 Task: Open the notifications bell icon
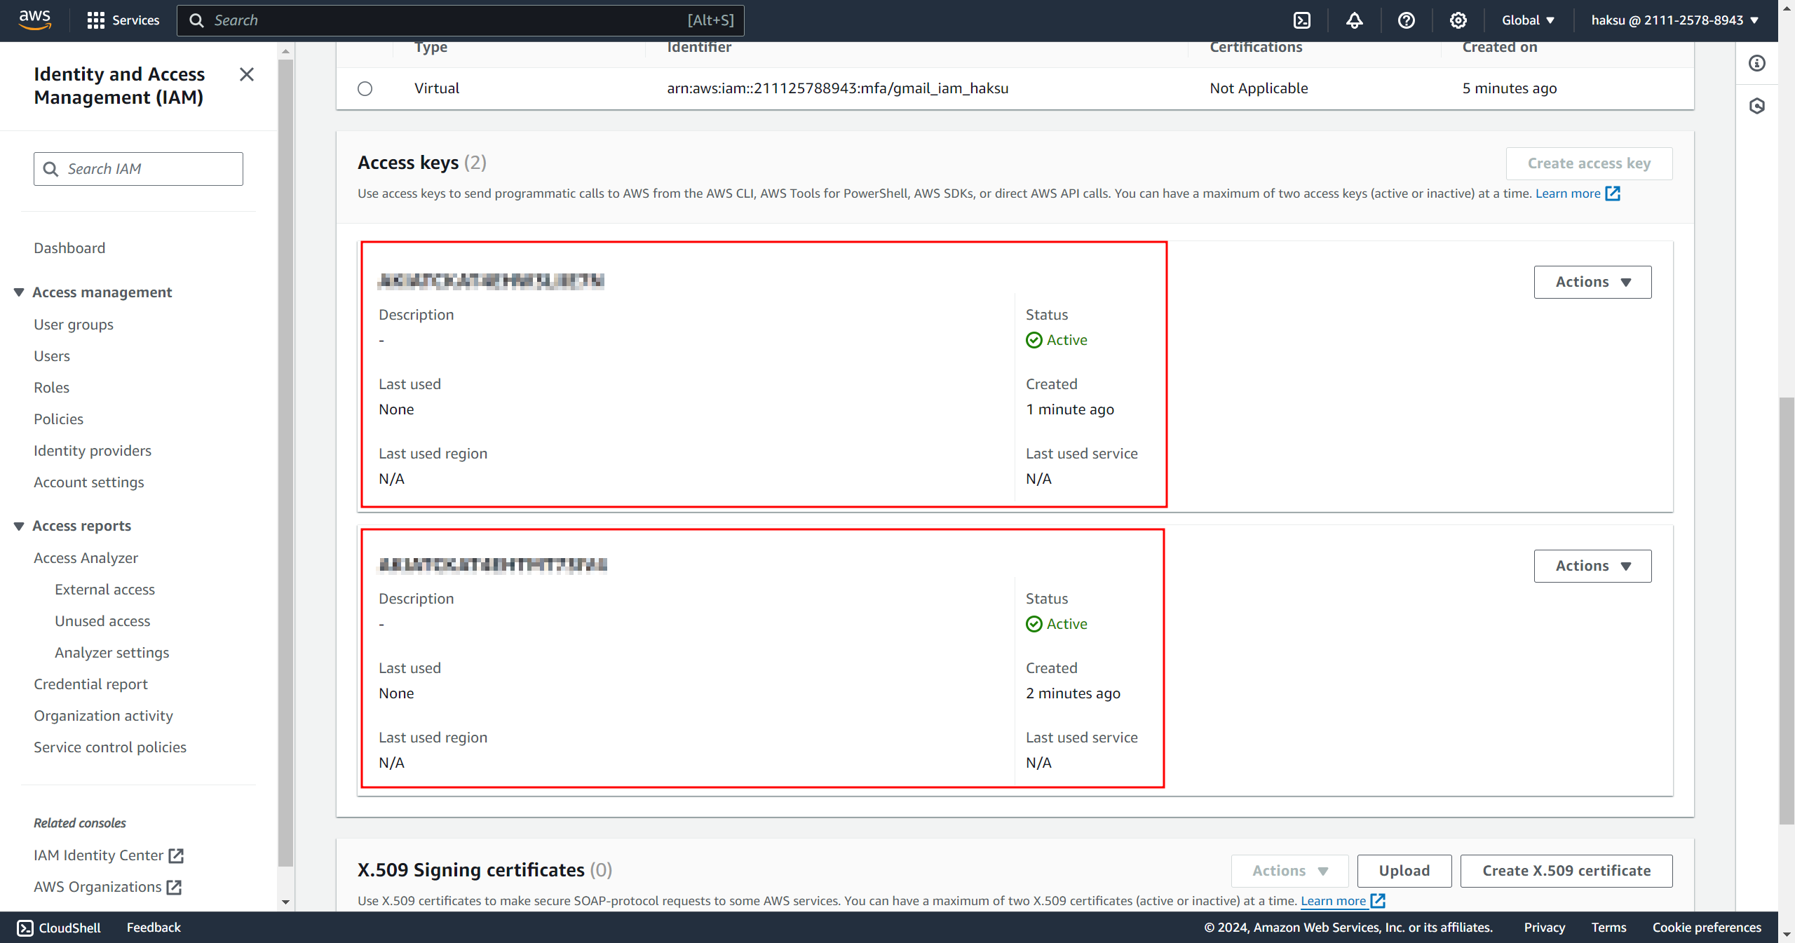click(1354, 20)
